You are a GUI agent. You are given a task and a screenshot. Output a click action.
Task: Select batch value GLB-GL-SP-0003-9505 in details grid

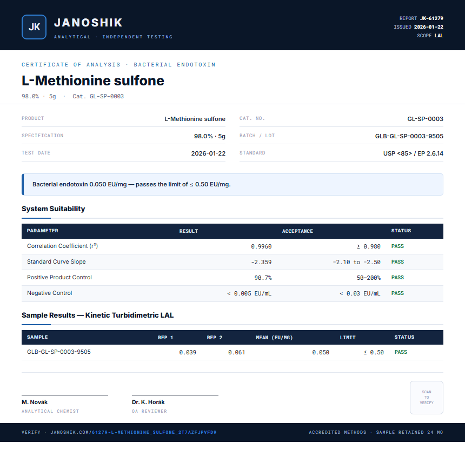409,136
